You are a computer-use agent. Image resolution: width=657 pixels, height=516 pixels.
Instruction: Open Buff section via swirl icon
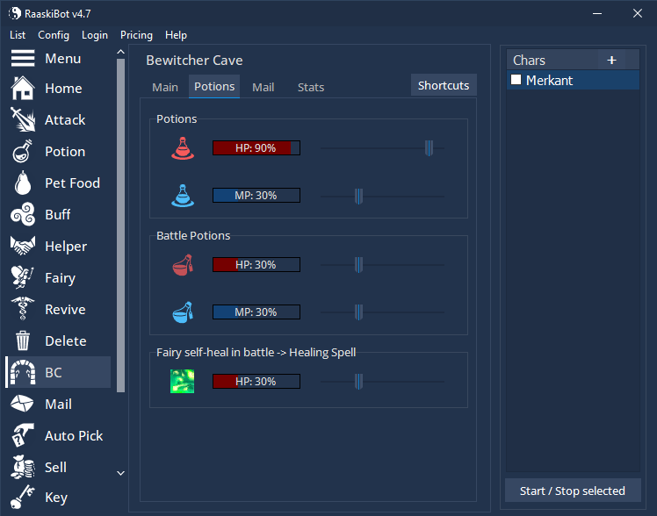pyautogui.click(x=23, y=214)
